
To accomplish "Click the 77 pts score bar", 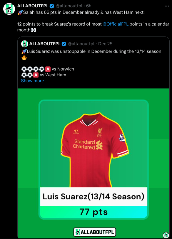I will [93, 212].
